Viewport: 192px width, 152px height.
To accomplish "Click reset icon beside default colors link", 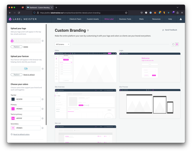I will pyautogui.click(x=12, y=134).
